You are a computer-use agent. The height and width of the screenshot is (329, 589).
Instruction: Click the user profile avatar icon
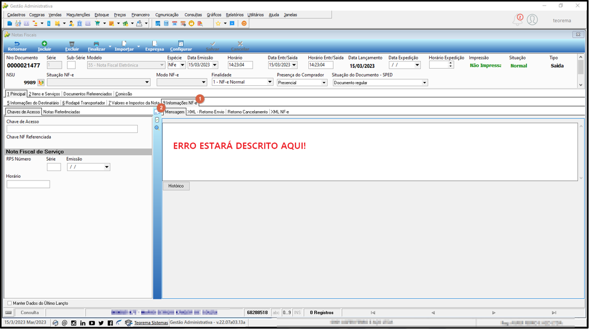[x=532, y=19]
